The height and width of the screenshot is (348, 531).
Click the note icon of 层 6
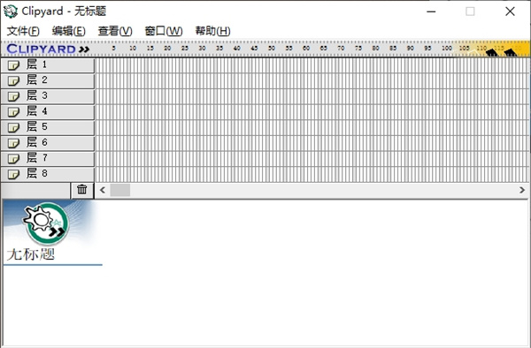tap(13, 143)
